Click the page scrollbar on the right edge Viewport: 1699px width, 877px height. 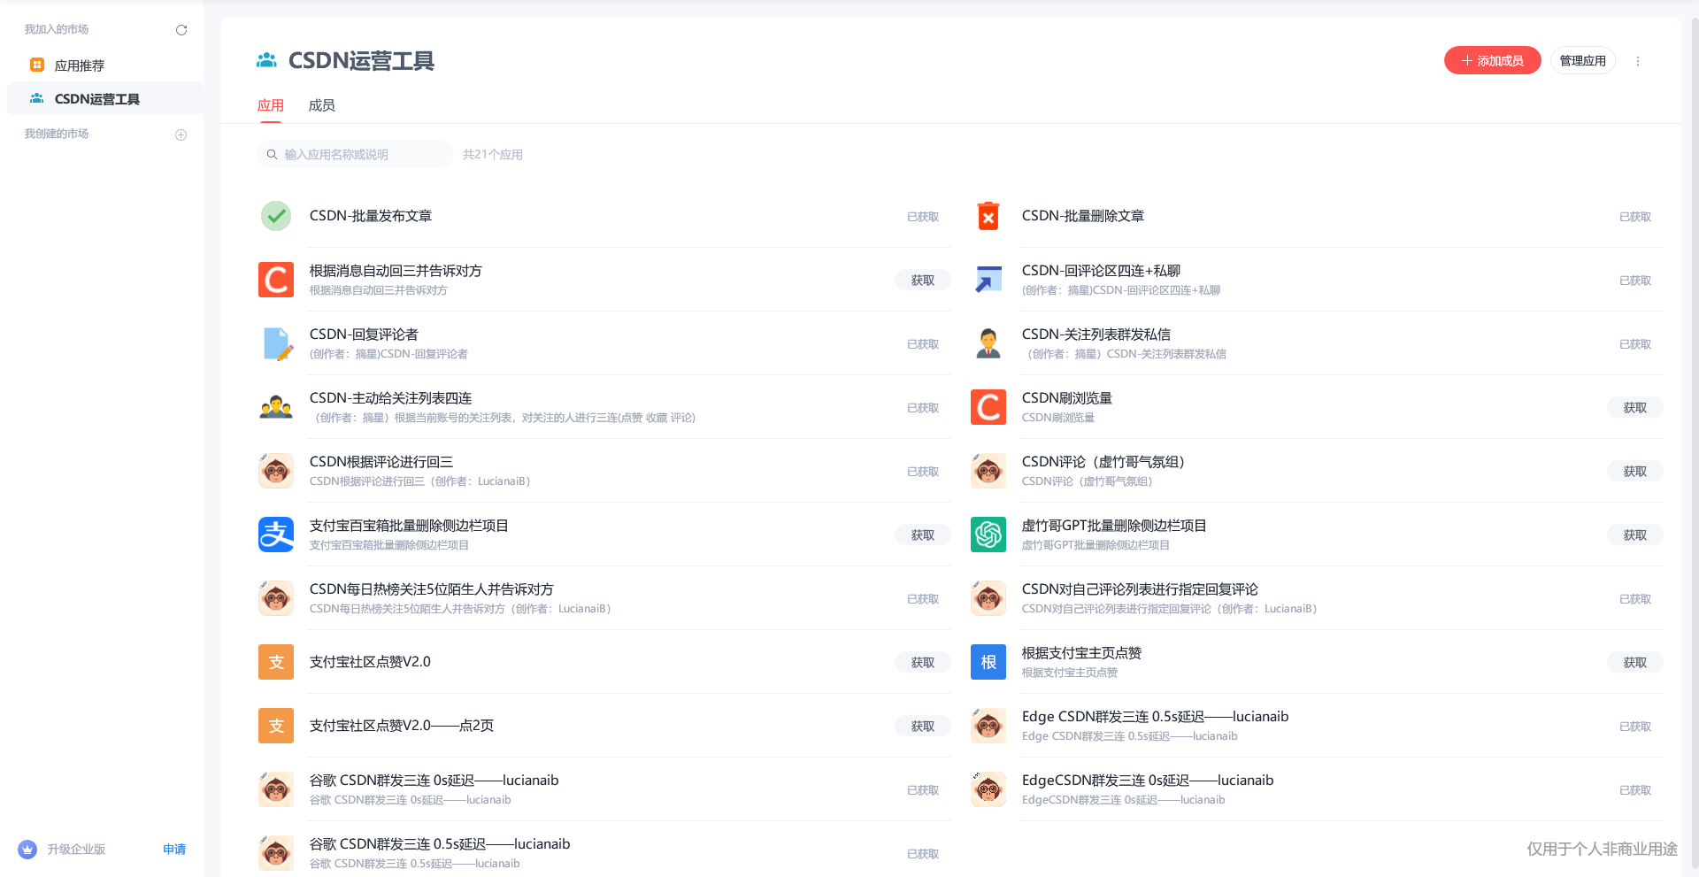1695,442
